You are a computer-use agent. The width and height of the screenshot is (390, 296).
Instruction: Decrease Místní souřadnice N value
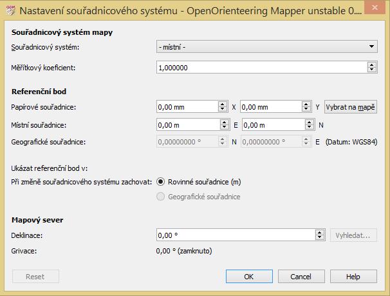pyautogui.click(x=310, y=127)
